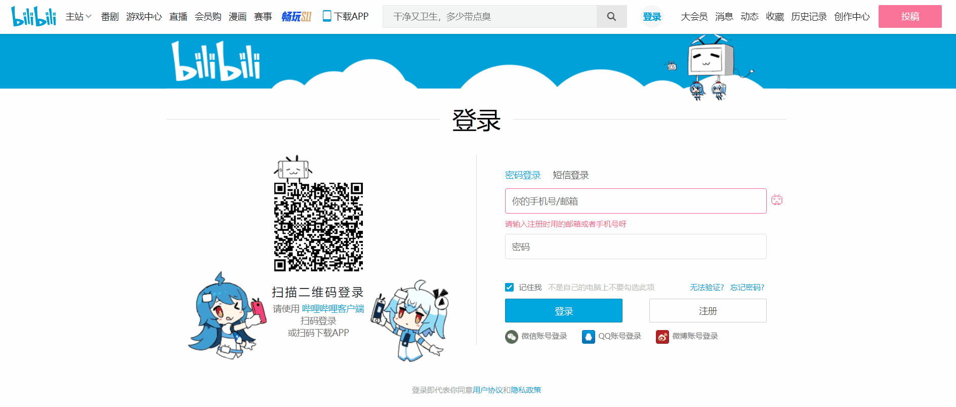
Task: Open 赛事 nav item
Action: click(x=263, y=17)
